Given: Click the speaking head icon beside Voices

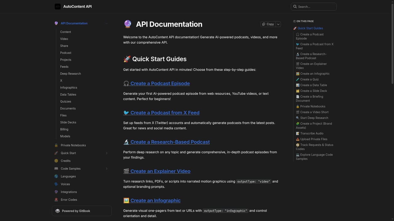Looking at the screenshot, I should (x=56, y=184).
